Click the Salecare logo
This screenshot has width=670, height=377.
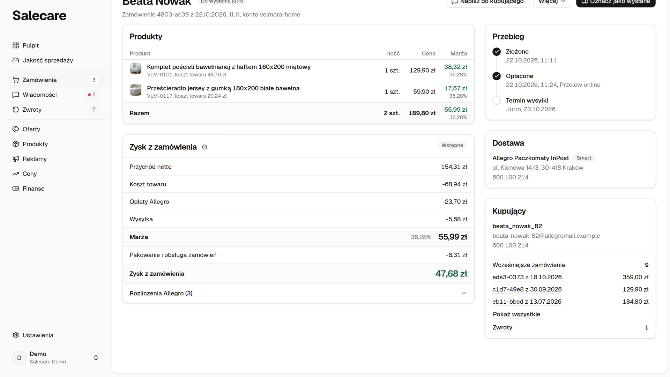pyautogui.click(x=39, y=15)
